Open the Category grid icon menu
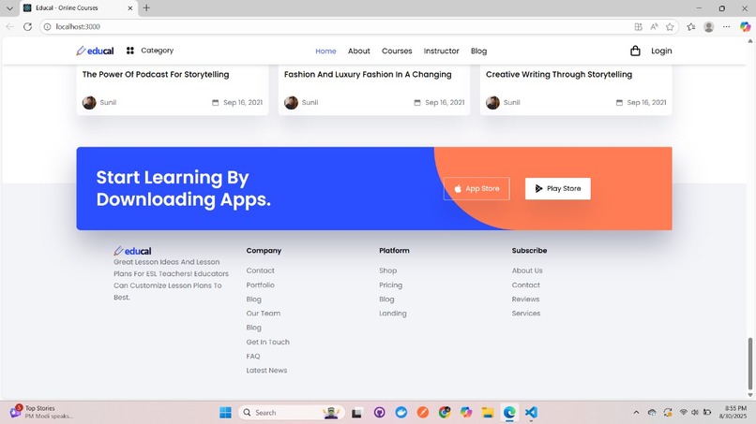Image resolution: width=756 pixels, height=424 pixels. pyautogui.click(x=130, y=51)
